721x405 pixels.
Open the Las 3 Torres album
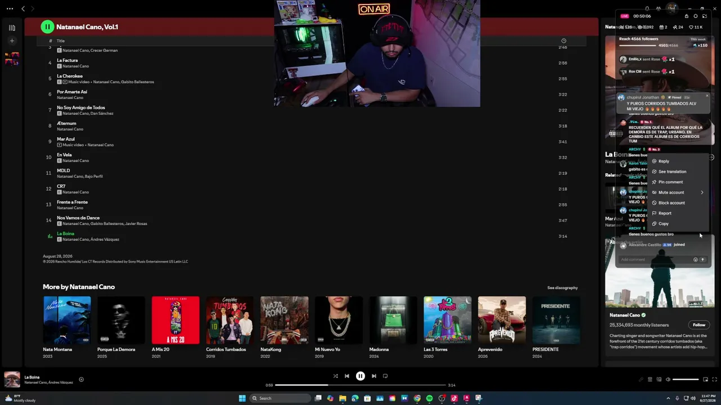(447, 320)
